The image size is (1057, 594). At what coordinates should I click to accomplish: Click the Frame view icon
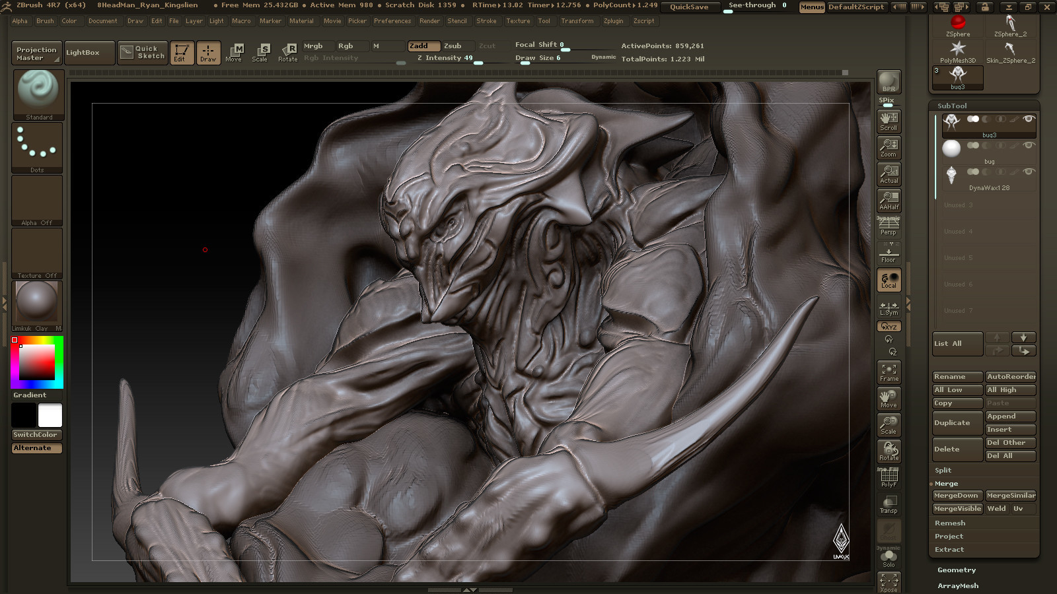(x=889, y=372)
